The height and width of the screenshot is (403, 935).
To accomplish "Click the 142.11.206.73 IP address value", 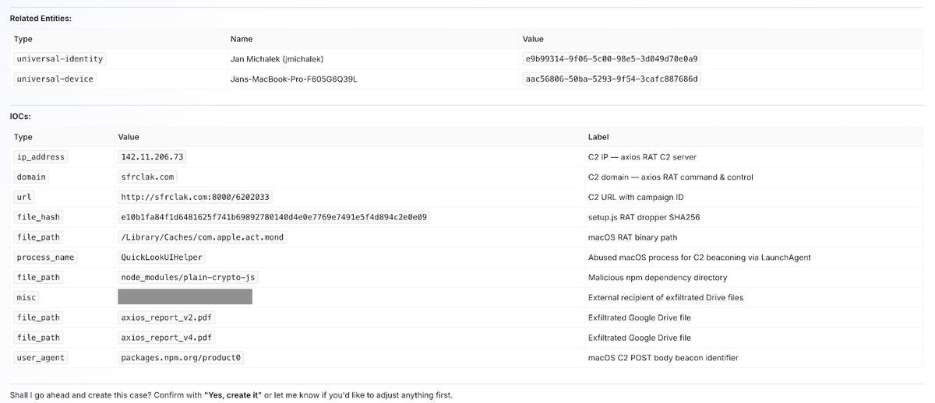I will tap(151, 156).
